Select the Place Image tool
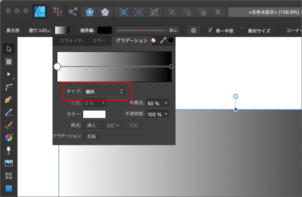This screenshot has width=302, height=197. click(x=9, y=163)
